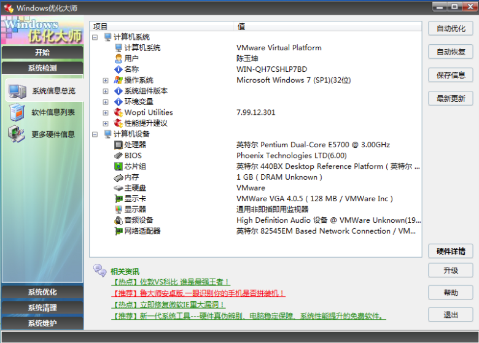Select Microsoft Windows 7 (SP1)(32位) value

pyautogui.click(x=294, y=80)
